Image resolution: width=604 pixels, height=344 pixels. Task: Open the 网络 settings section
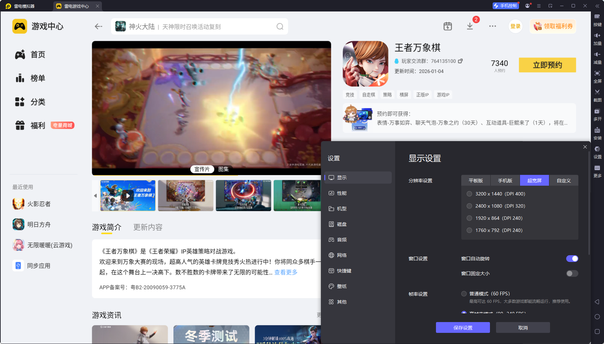342,255
